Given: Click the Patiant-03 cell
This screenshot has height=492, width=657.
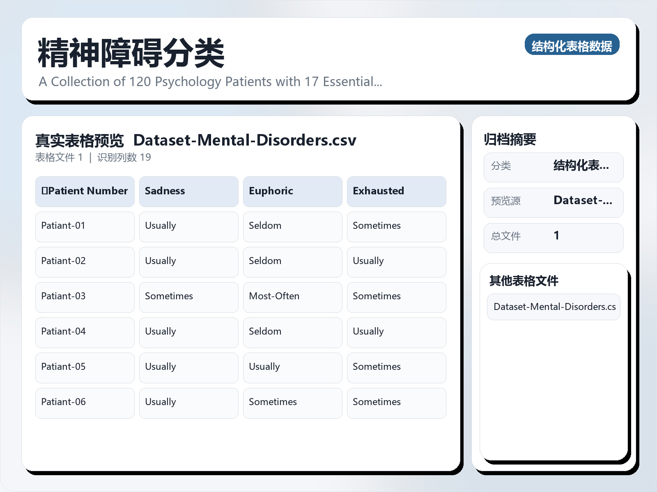Looking at the screenshot, I should click(85, 297).
